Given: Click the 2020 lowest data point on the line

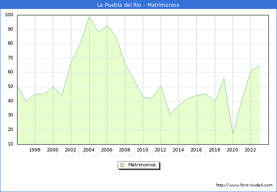Looking at the screenshot, I should [233, 134].
